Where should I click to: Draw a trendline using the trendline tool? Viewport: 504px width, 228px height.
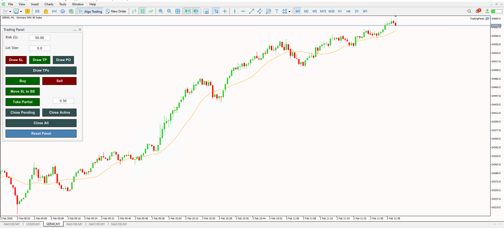(x=251, y=11)
